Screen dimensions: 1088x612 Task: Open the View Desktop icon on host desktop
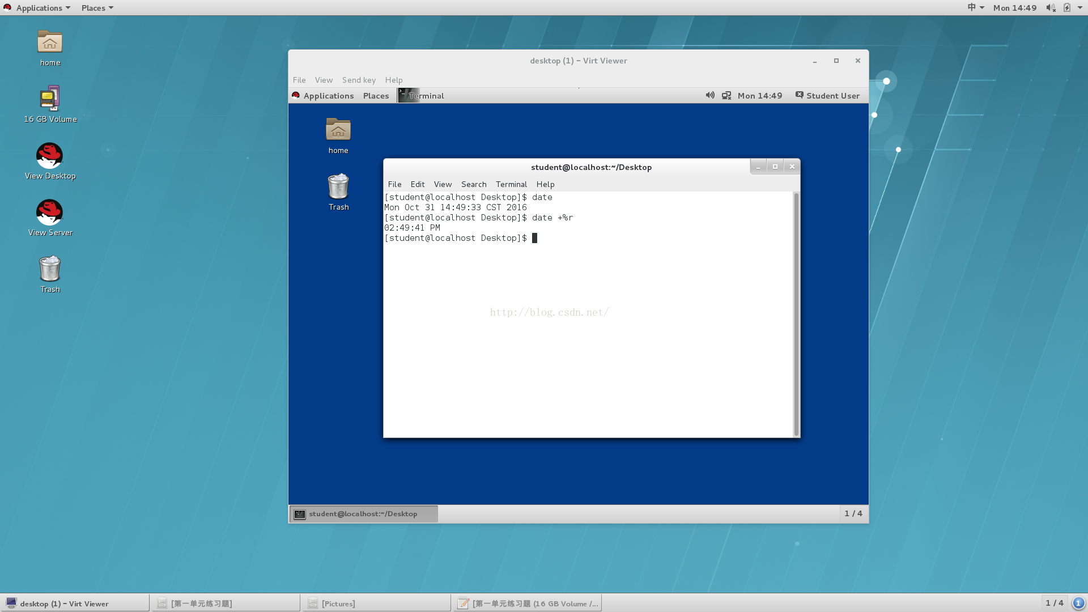(50, 156)
